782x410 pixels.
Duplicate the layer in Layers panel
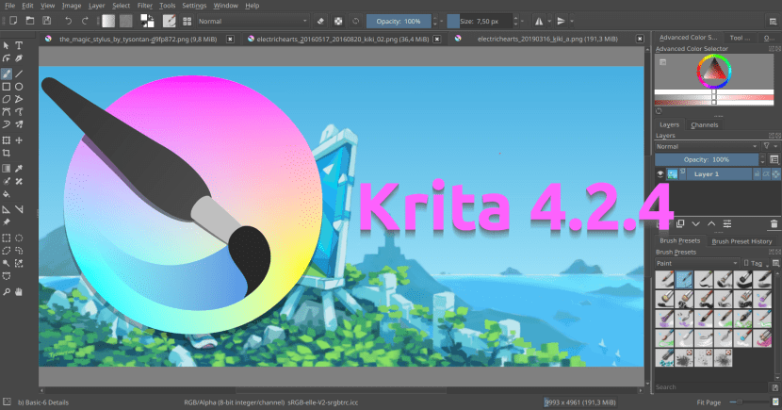(679, 224)
